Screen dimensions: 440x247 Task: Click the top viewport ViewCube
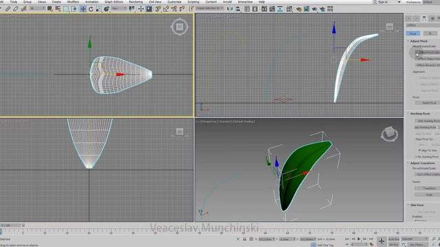[x=179, y=27]
